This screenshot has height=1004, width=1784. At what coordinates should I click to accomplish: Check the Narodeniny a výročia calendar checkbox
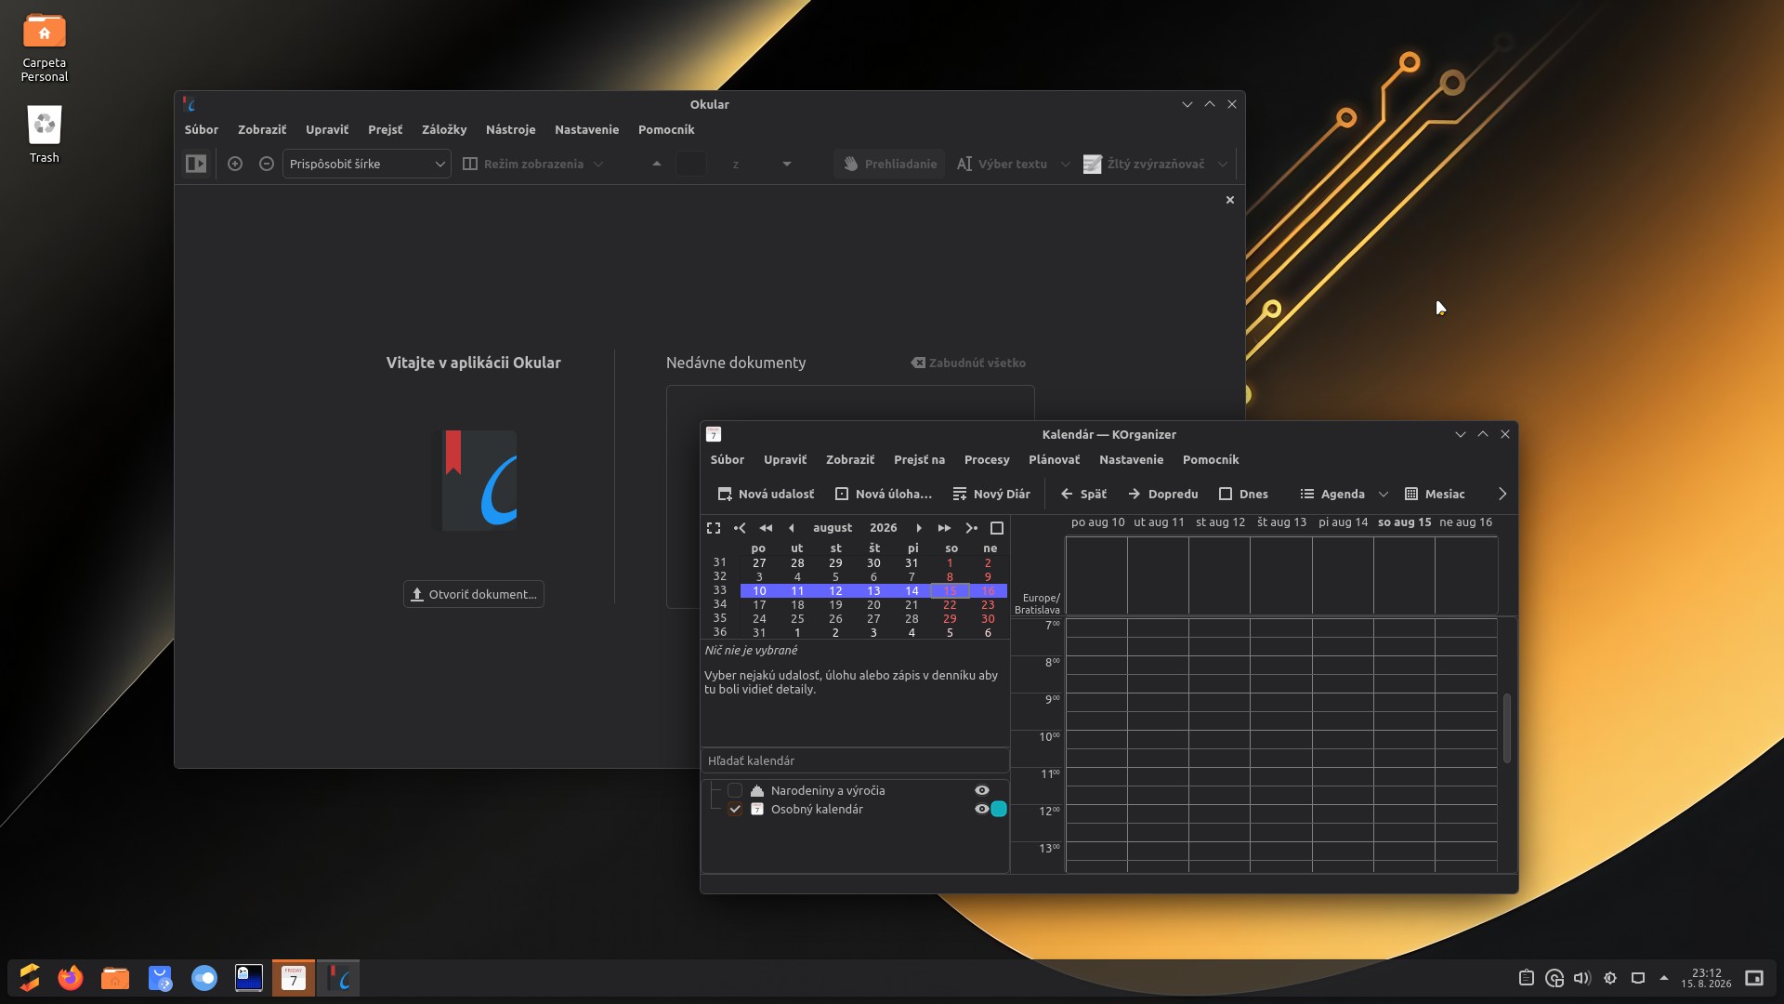735,791
